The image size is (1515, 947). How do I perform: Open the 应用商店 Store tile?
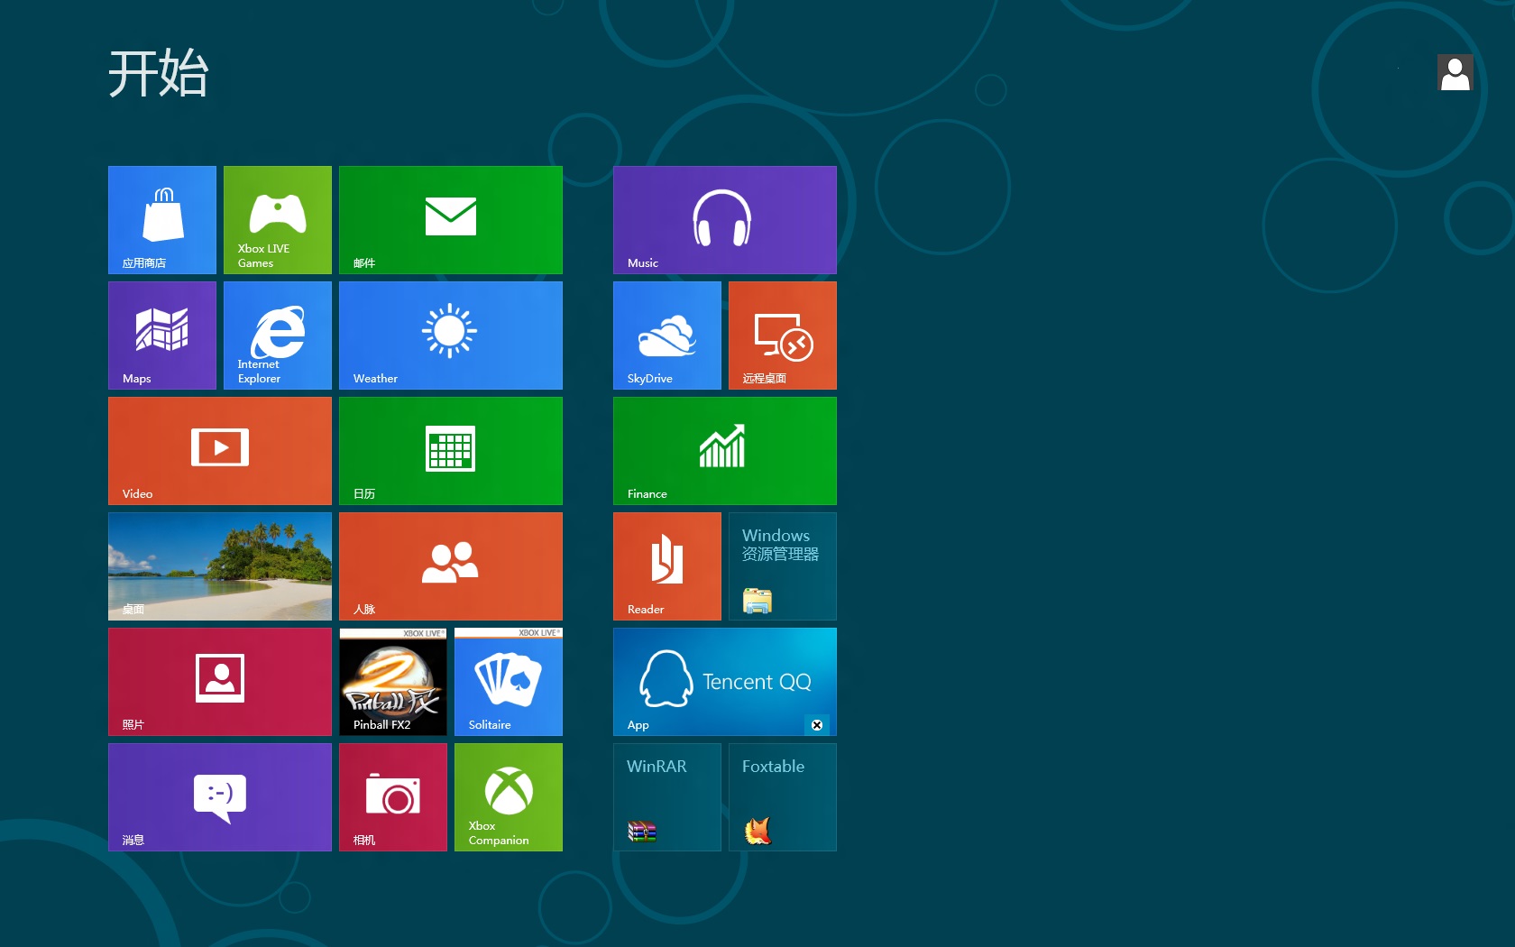click(162, 220)
